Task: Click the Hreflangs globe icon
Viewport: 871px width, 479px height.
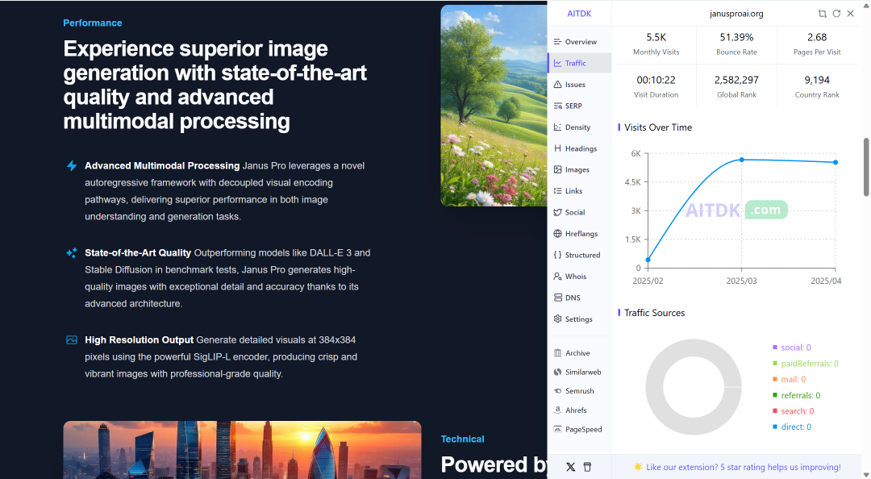Action: click(558, 233)
